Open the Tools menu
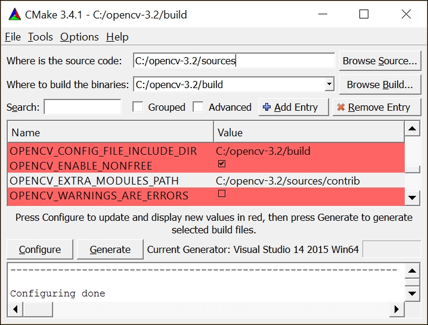Screen dimensions: 428x325 41,37
